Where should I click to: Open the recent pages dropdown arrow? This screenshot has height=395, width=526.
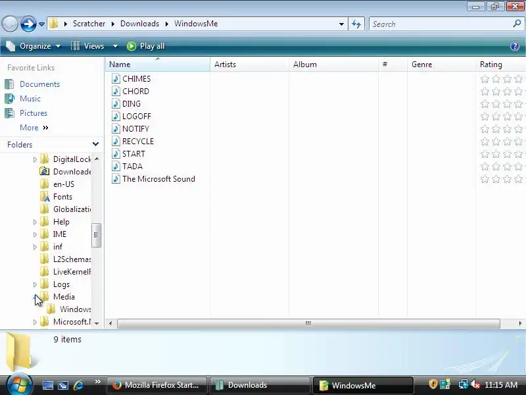41,24
